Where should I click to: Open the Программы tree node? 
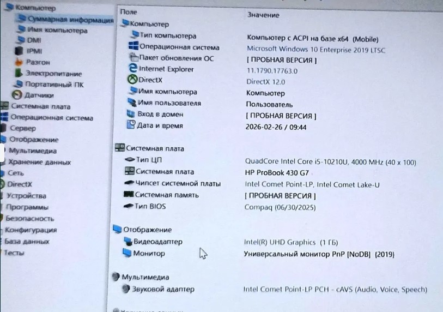coord(27,207)
